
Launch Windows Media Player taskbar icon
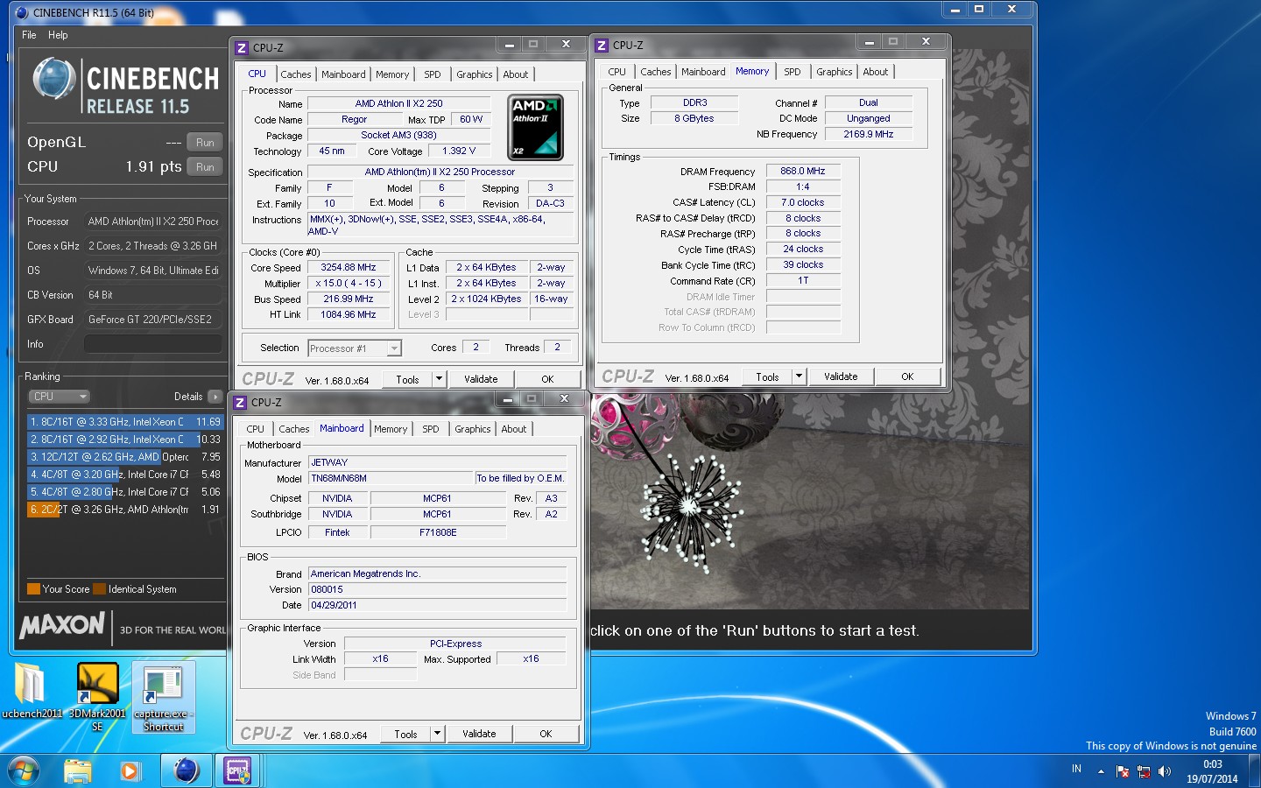(x=130, y=771)
